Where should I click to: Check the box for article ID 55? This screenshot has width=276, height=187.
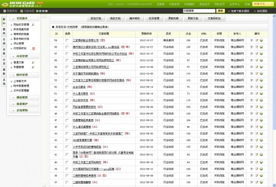pyautogui.click(x=67, y=67)
